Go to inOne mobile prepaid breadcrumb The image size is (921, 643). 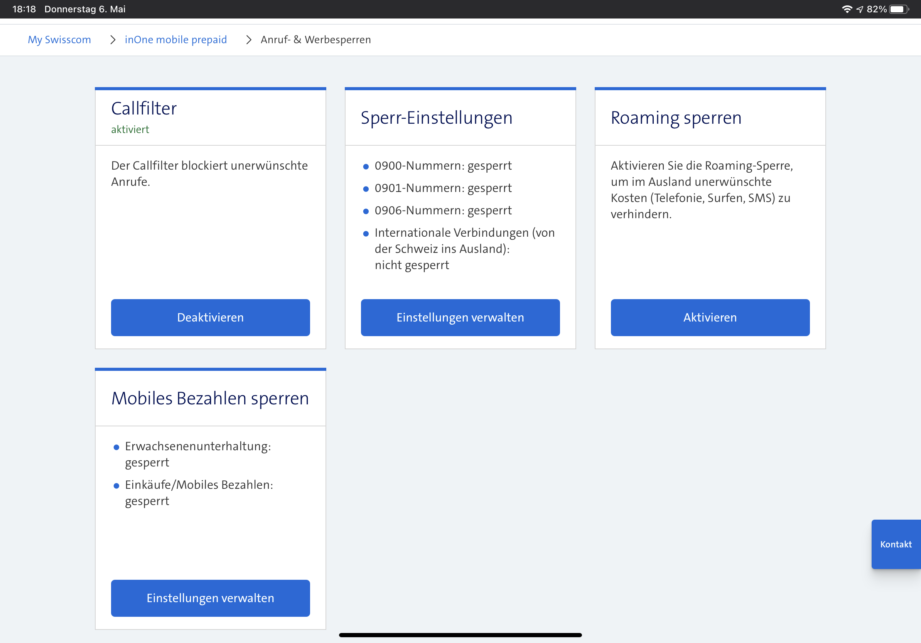pyautogui.click(x=176, y=40)
